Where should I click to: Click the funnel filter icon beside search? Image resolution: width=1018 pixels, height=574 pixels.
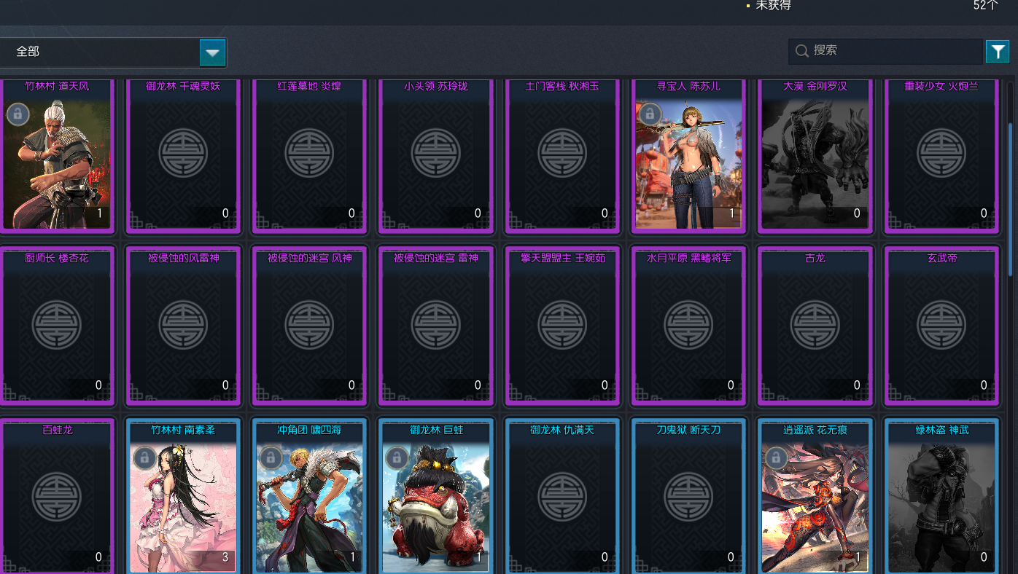[x=998, y=52]
